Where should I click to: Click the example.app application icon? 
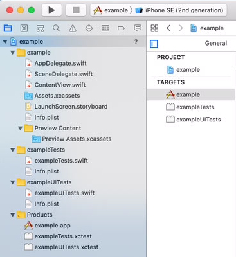pyautogui.click(x=28, y=226)
